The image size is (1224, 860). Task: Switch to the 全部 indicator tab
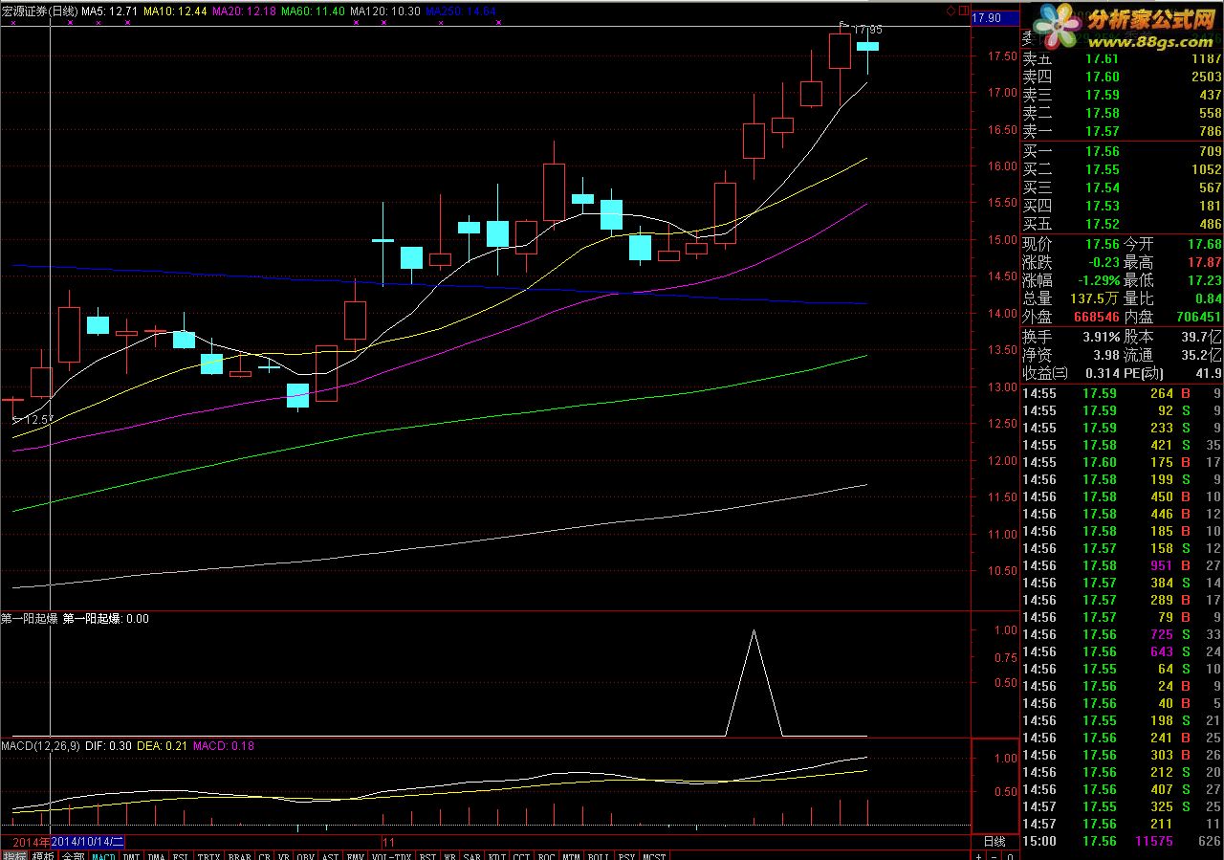(x=73, y=855)
